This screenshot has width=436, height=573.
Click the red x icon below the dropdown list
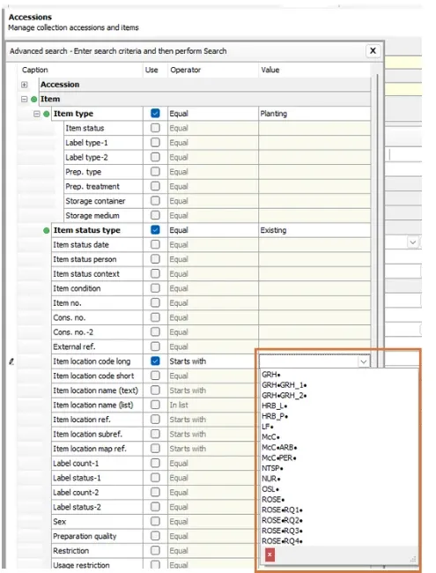(270, 554)
